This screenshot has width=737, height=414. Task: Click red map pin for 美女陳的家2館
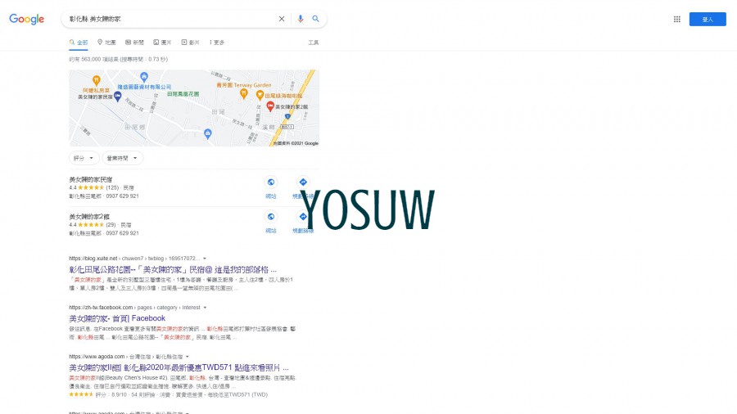(270, 106)
